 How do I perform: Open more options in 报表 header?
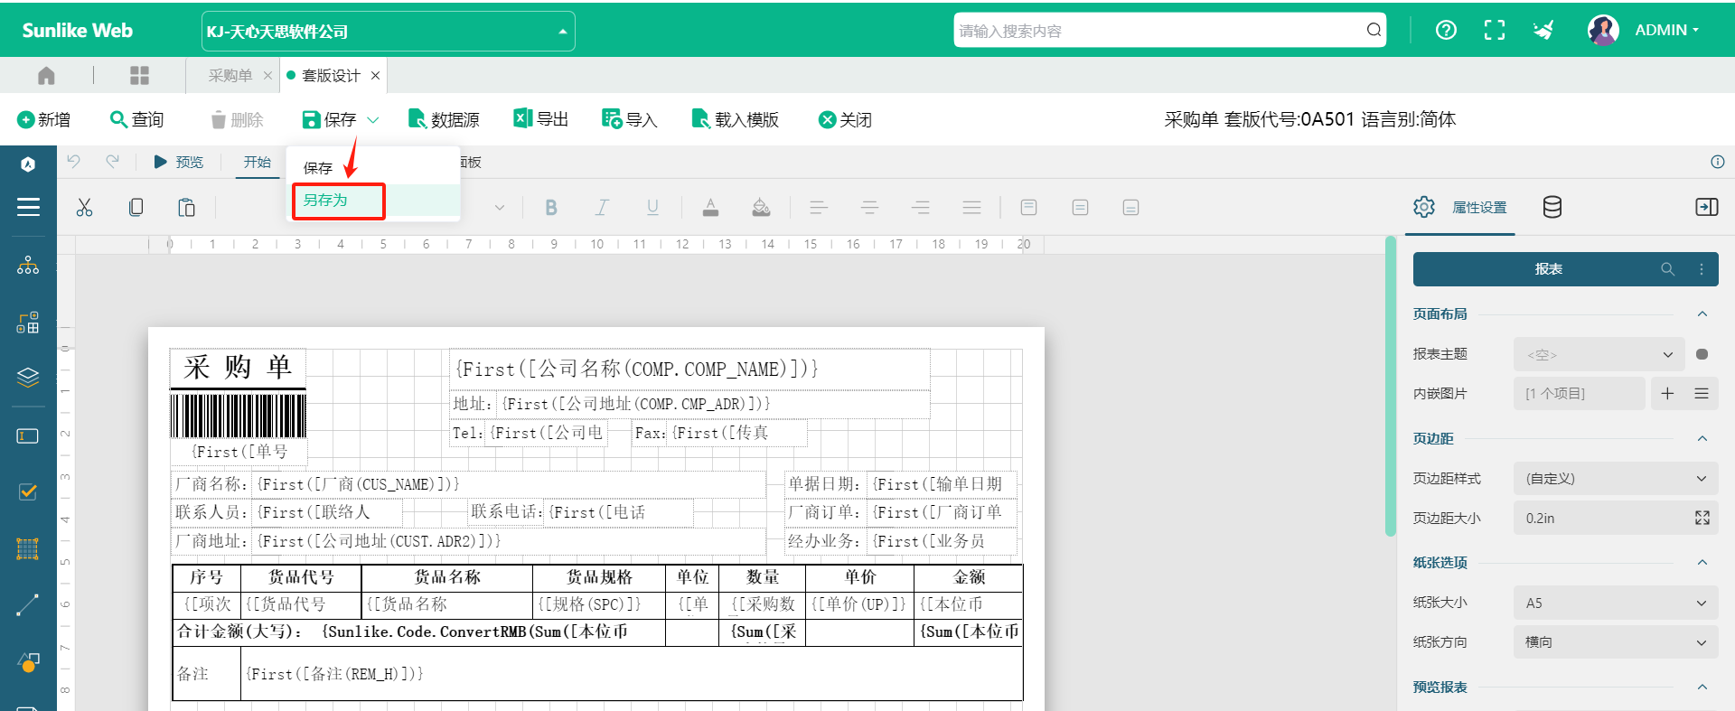click(x=1702, y=269)
